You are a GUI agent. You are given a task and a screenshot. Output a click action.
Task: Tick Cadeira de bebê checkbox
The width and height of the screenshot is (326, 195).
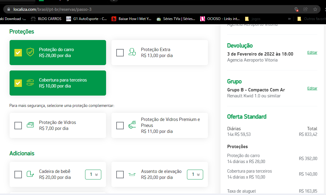pos(18,174)
